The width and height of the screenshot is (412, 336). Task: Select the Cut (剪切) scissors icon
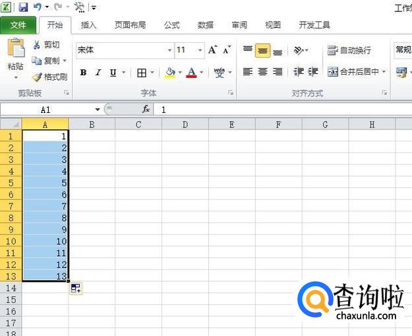pos(38,45)
